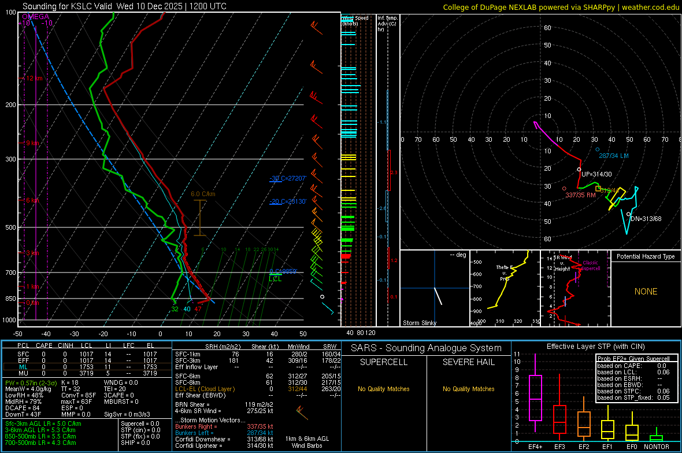Click the 'Eff Shear (EBWD)' row label
The width and height of the screenshot is (682, 453).
pyautogui.click(x=201, y=395)
